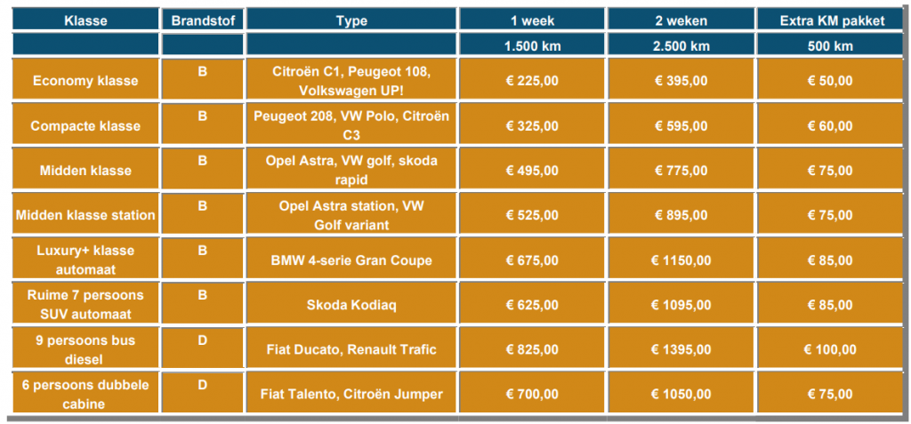Select the 6 persoons dubbele cabine cell

(x=85, y=394)
